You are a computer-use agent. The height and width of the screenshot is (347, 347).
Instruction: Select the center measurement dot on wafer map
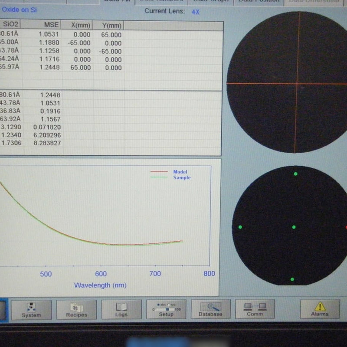[x=294, y=227]
